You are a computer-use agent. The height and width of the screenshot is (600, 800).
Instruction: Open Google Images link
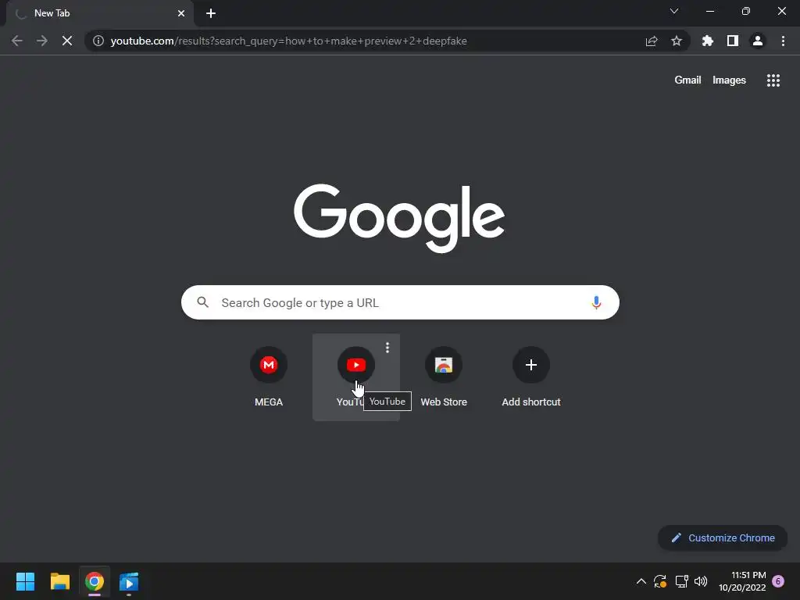pos(729,80)
